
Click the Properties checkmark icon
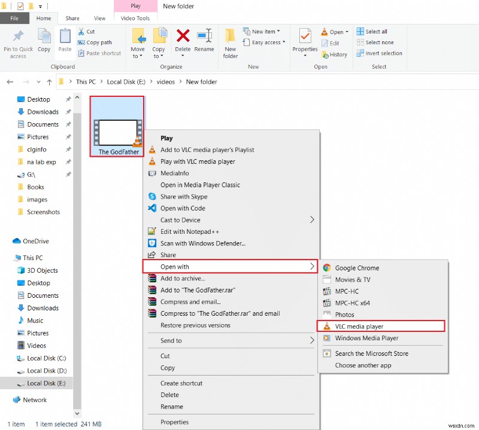(305, 36)
